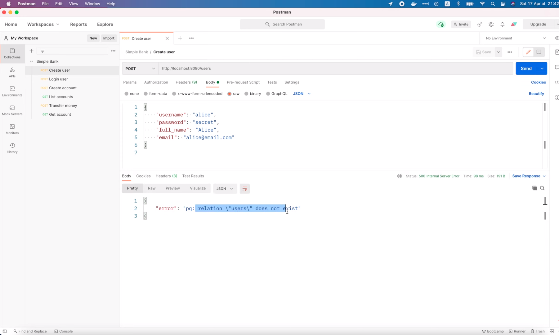559x335 pixels.
Task: Expand the Save button arrow options
Action: (498, 52)
